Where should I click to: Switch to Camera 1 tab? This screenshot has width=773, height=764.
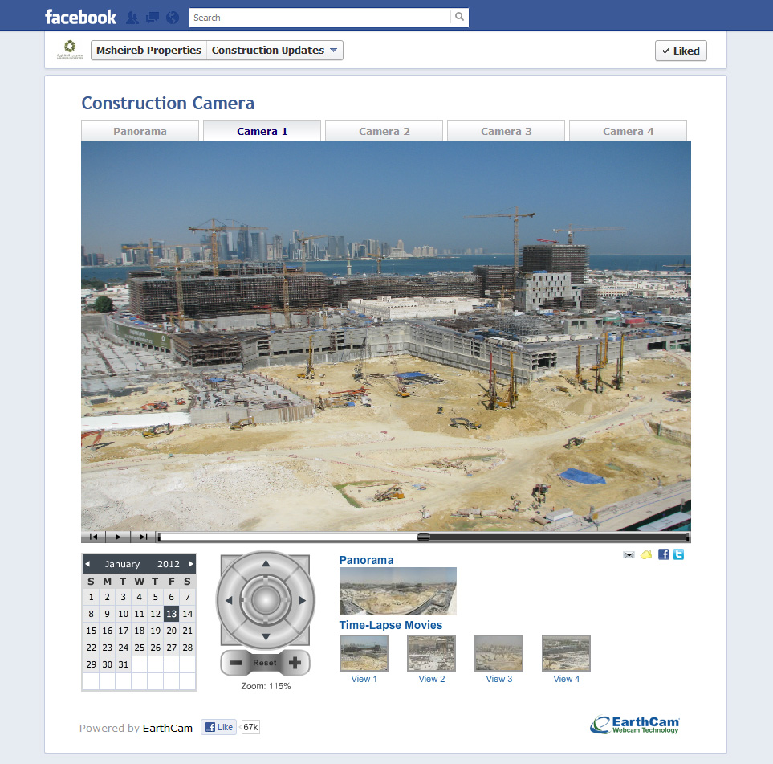click(x=262, y=131)
